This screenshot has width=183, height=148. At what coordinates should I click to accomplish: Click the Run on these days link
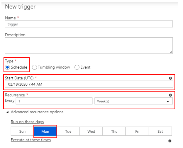tap(27, 122)
